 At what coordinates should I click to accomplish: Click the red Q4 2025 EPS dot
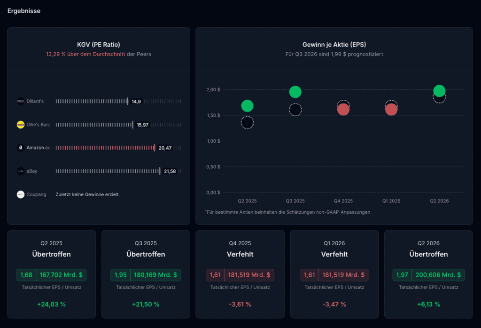coord(343,110)
